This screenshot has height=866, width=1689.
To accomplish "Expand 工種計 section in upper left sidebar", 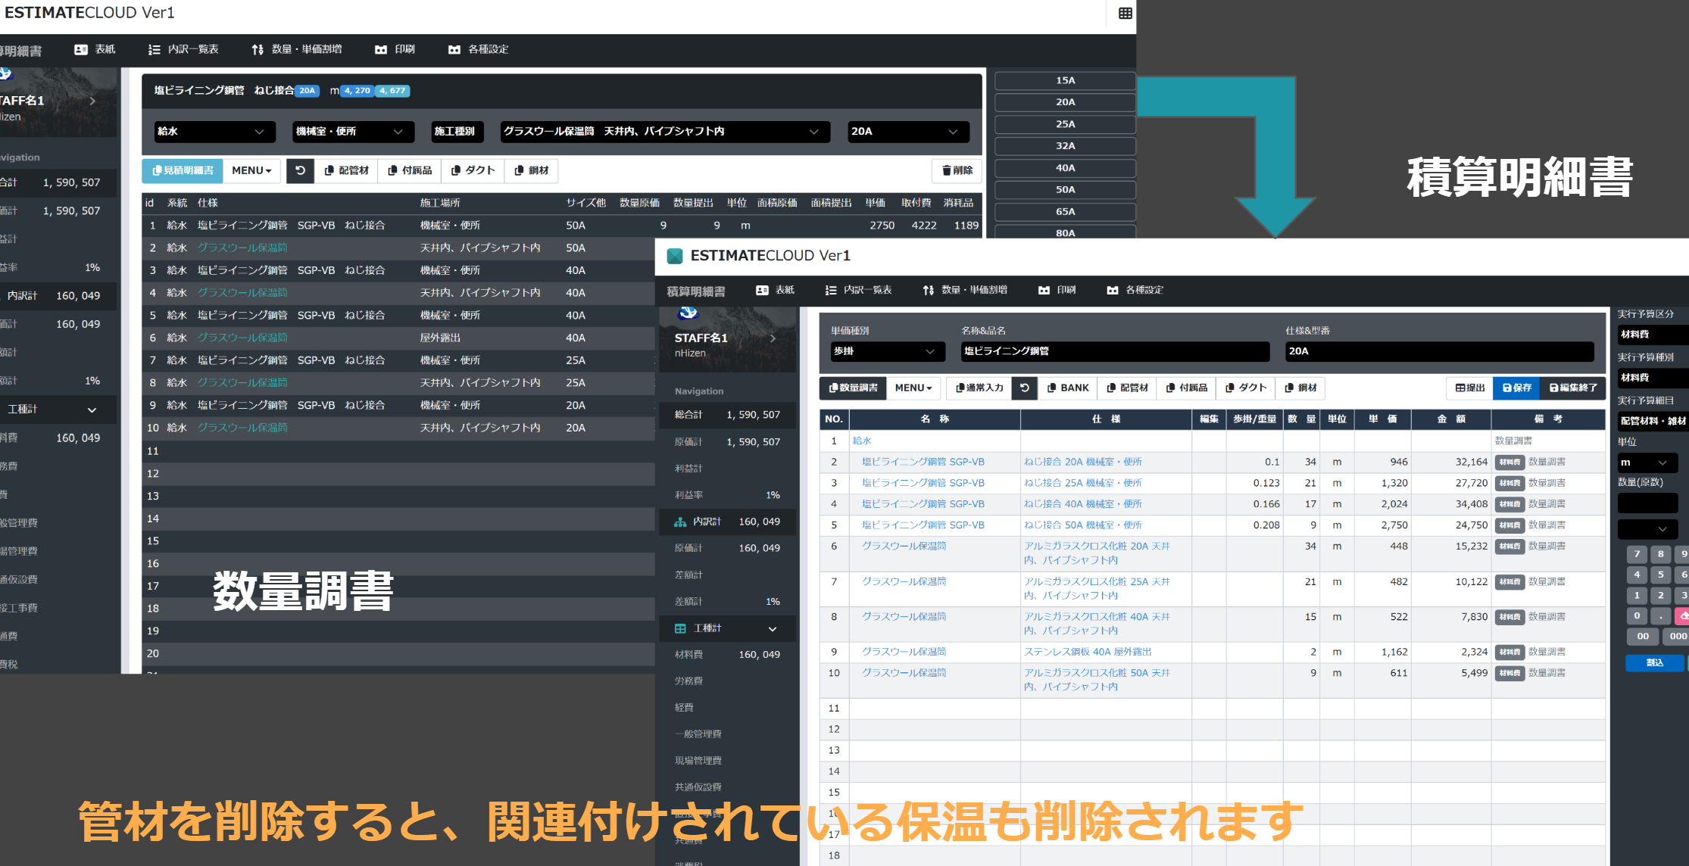I will tap(59, 410).
